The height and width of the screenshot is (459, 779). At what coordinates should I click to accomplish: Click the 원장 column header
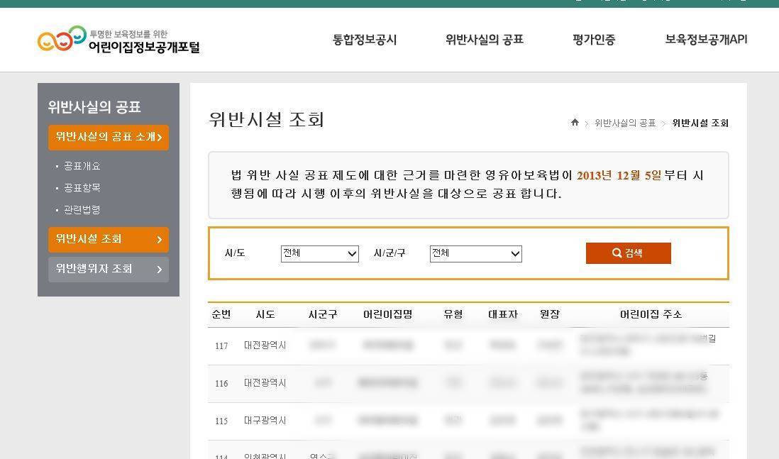pos(549,314)
